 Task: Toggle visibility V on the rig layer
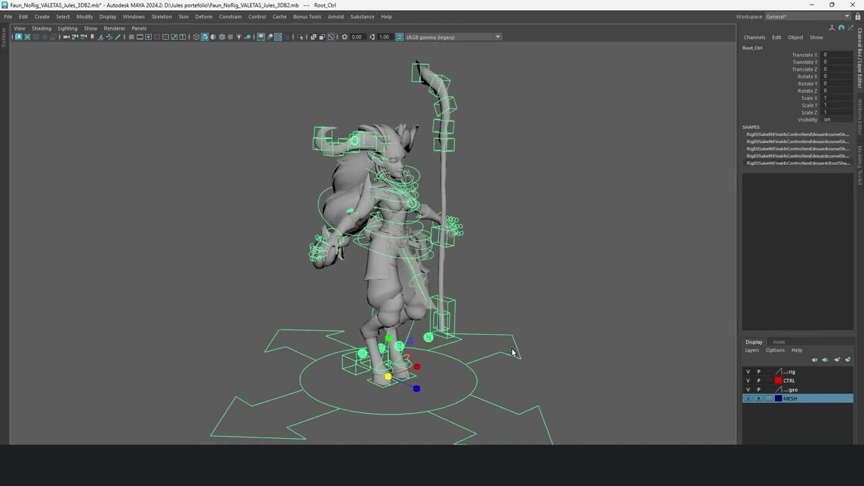pyautogui.click(x=748, y=372)
